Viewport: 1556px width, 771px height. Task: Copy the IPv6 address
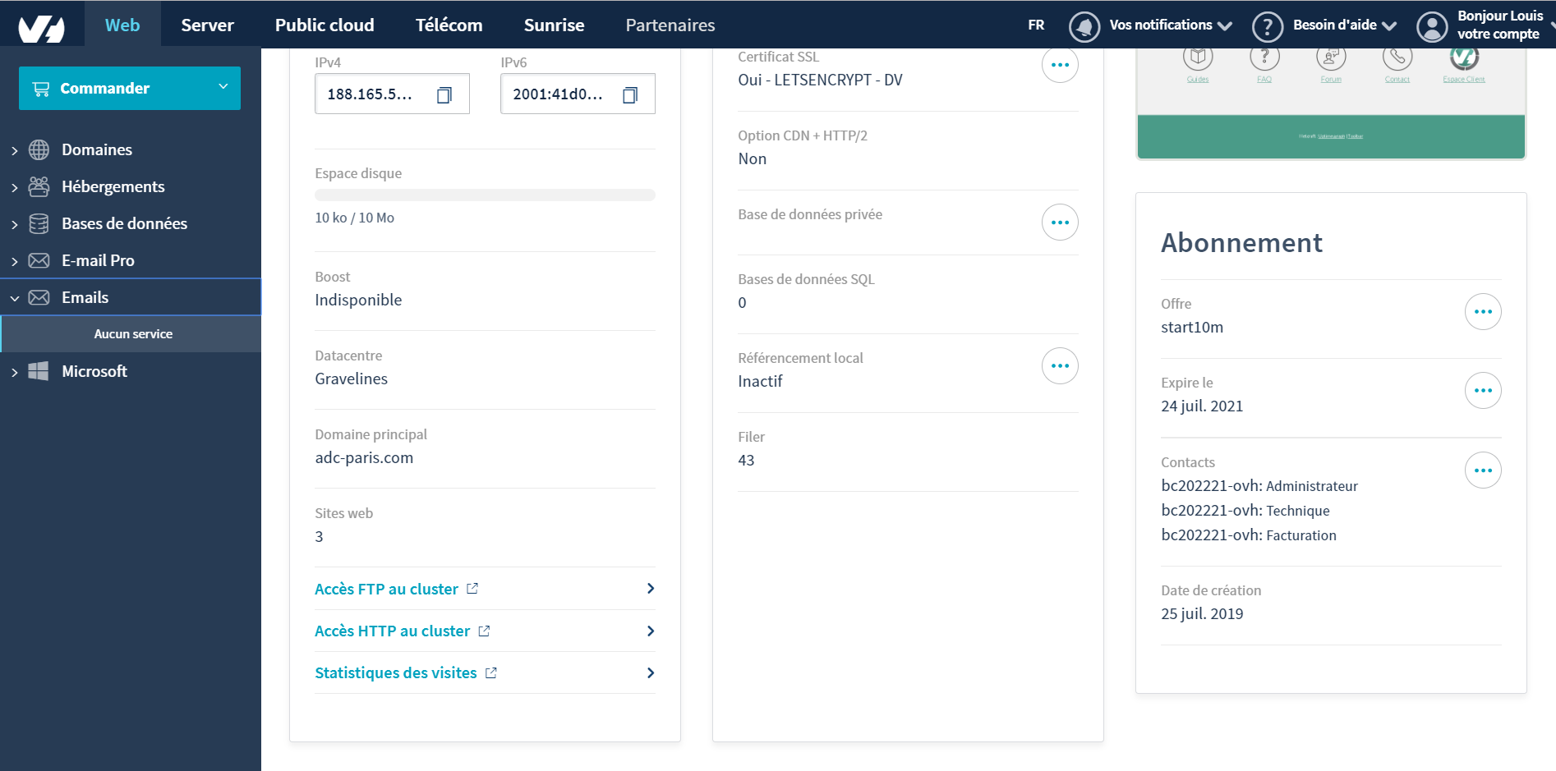coord(630,95)
